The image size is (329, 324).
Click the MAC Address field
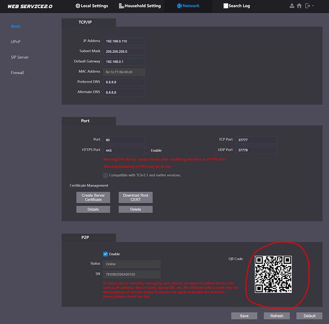pos(124,72)
